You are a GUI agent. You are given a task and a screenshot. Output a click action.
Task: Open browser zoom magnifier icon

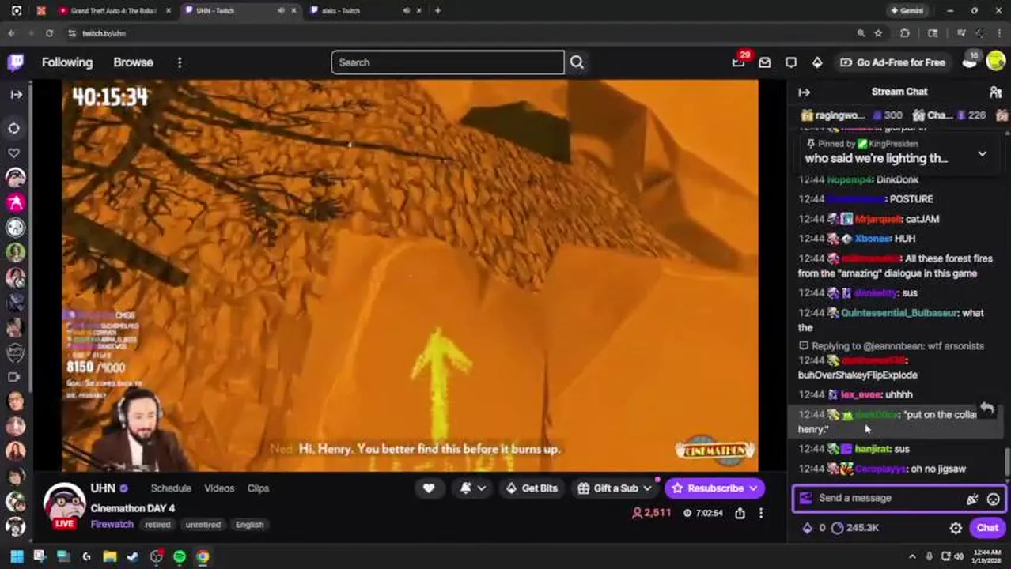[x=861, y=33]
